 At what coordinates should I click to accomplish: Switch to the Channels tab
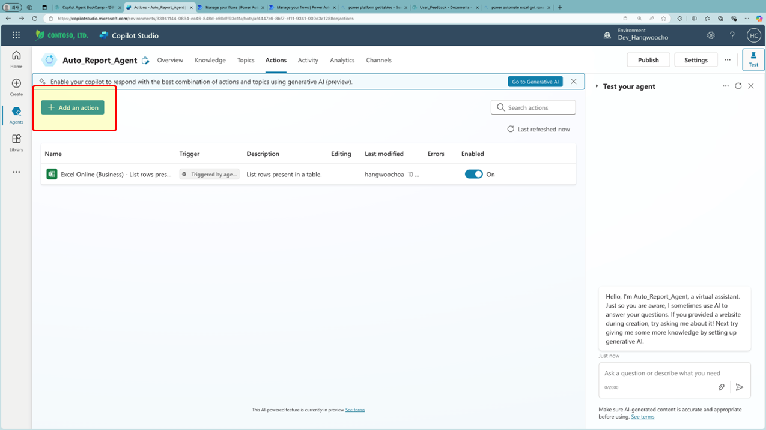(x=379, y=60)
